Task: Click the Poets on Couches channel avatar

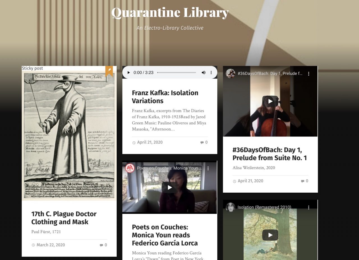Action: [130, 168]
